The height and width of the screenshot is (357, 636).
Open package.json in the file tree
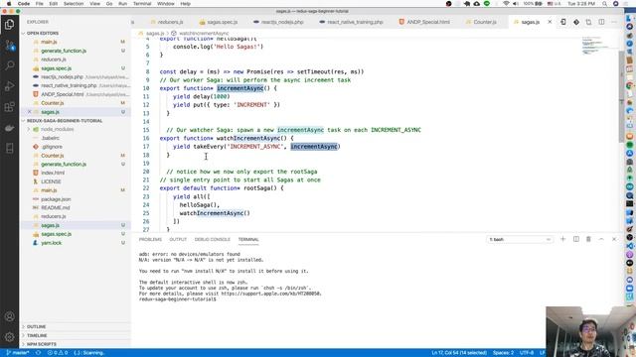click(x=56, y=199)
